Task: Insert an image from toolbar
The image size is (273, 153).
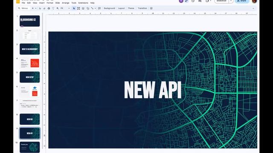Action: click(x=83, y=8)
